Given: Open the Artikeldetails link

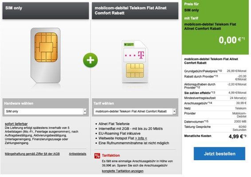Looking at the screenshot, I should (x=78, y=154).
